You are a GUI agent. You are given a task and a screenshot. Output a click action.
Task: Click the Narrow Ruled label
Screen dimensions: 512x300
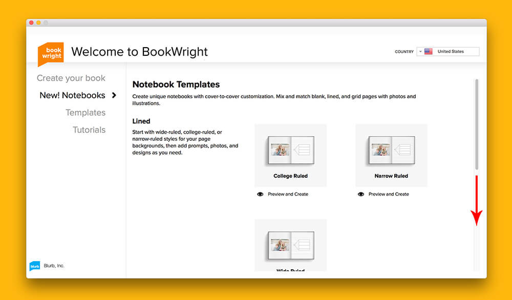391,176
